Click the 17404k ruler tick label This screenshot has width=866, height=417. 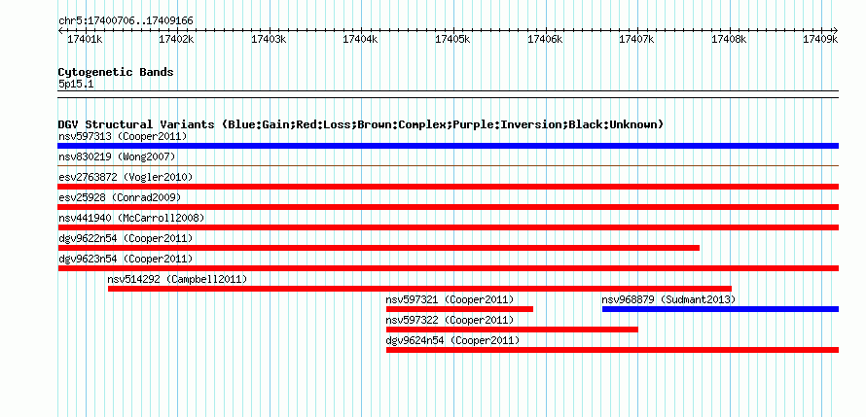(361, 40)
